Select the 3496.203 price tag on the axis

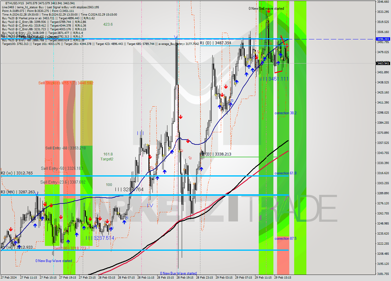point(383,39)
